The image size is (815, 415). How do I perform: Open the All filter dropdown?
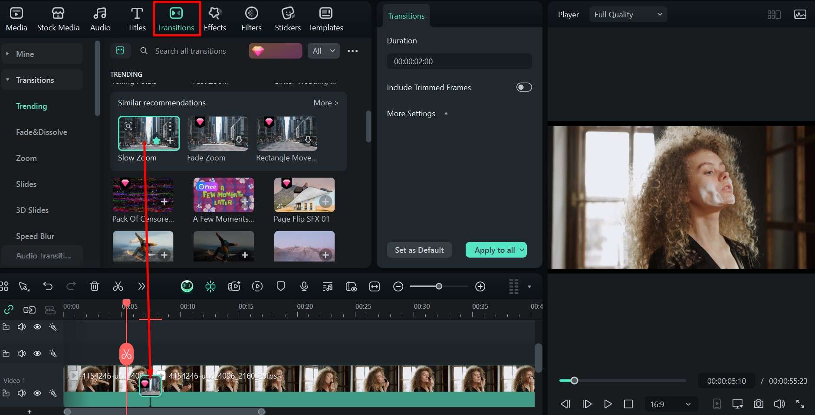coord(324,51)
